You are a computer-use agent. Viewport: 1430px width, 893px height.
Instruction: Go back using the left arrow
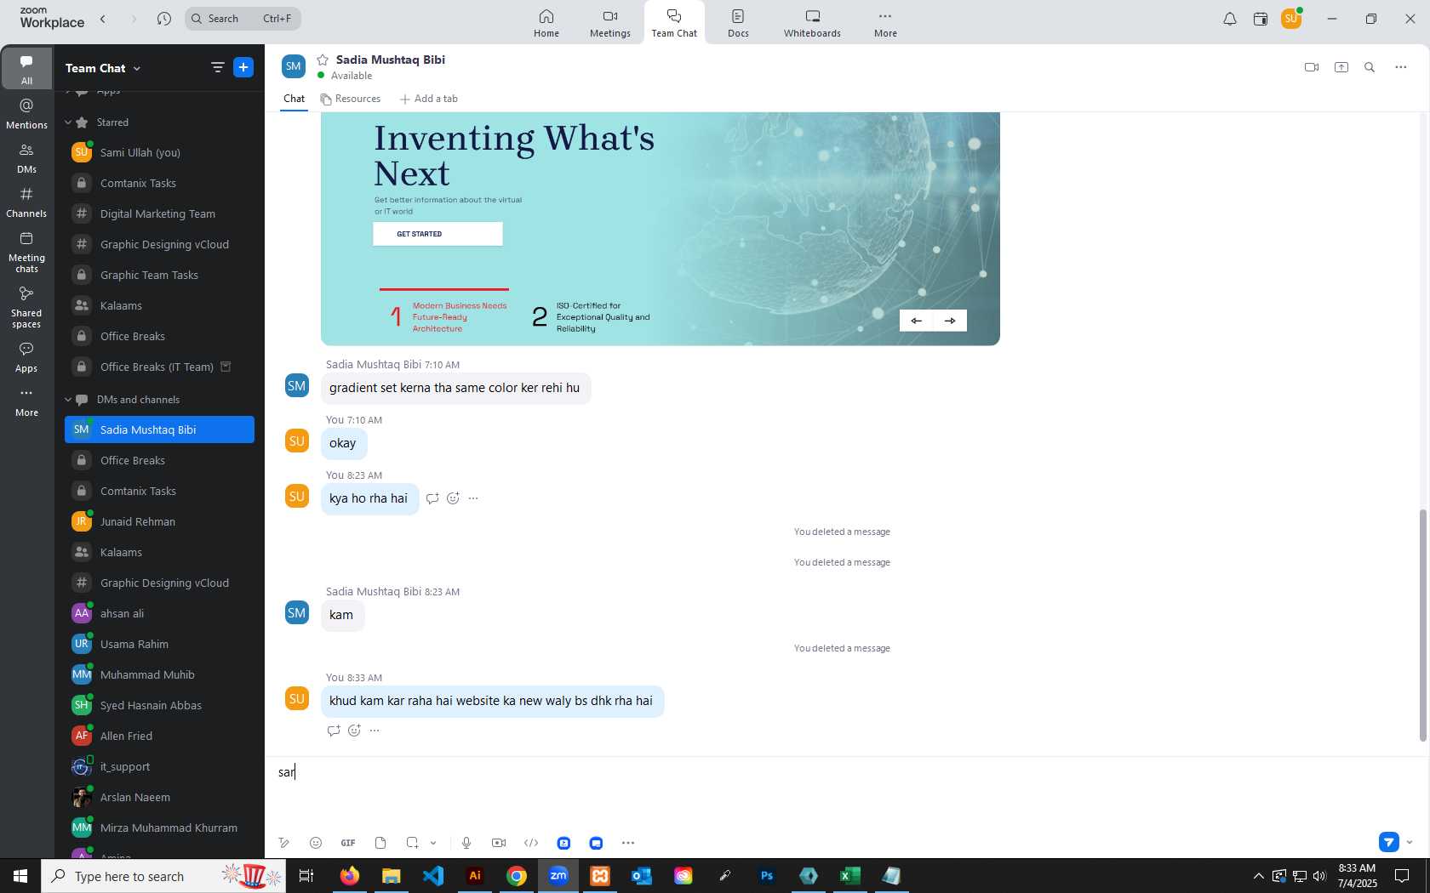point(103,19)
